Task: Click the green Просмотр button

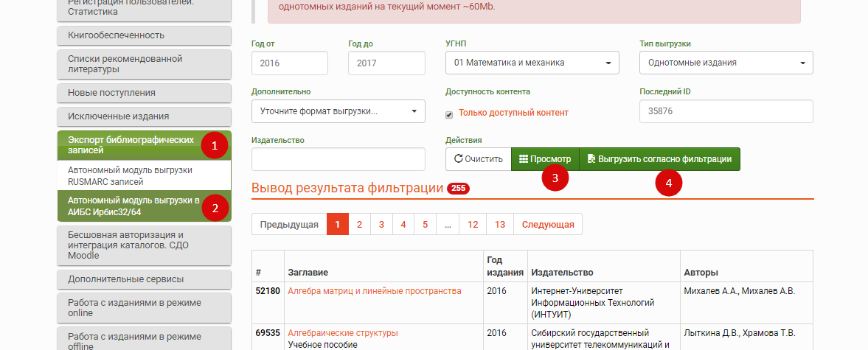Action: 544,159
